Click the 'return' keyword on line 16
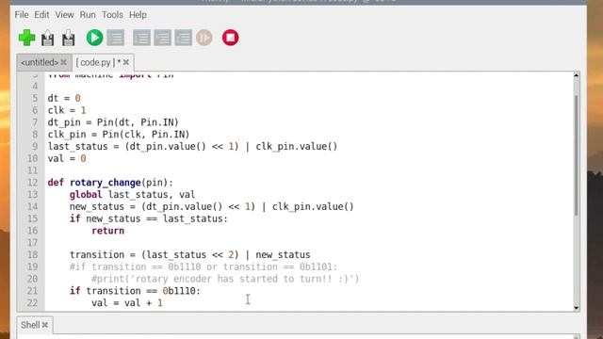The width and height of the screenshot is (603, 339). pyautogui.click(x=108, y=231)
